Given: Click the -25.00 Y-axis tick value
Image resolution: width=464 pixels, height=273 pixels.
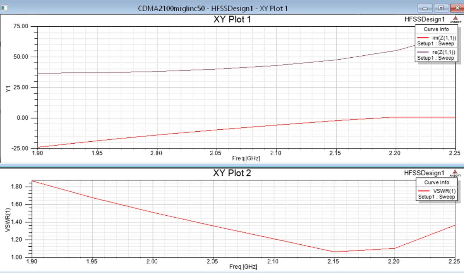Looking at the screenshot, I should click(20, 148).
